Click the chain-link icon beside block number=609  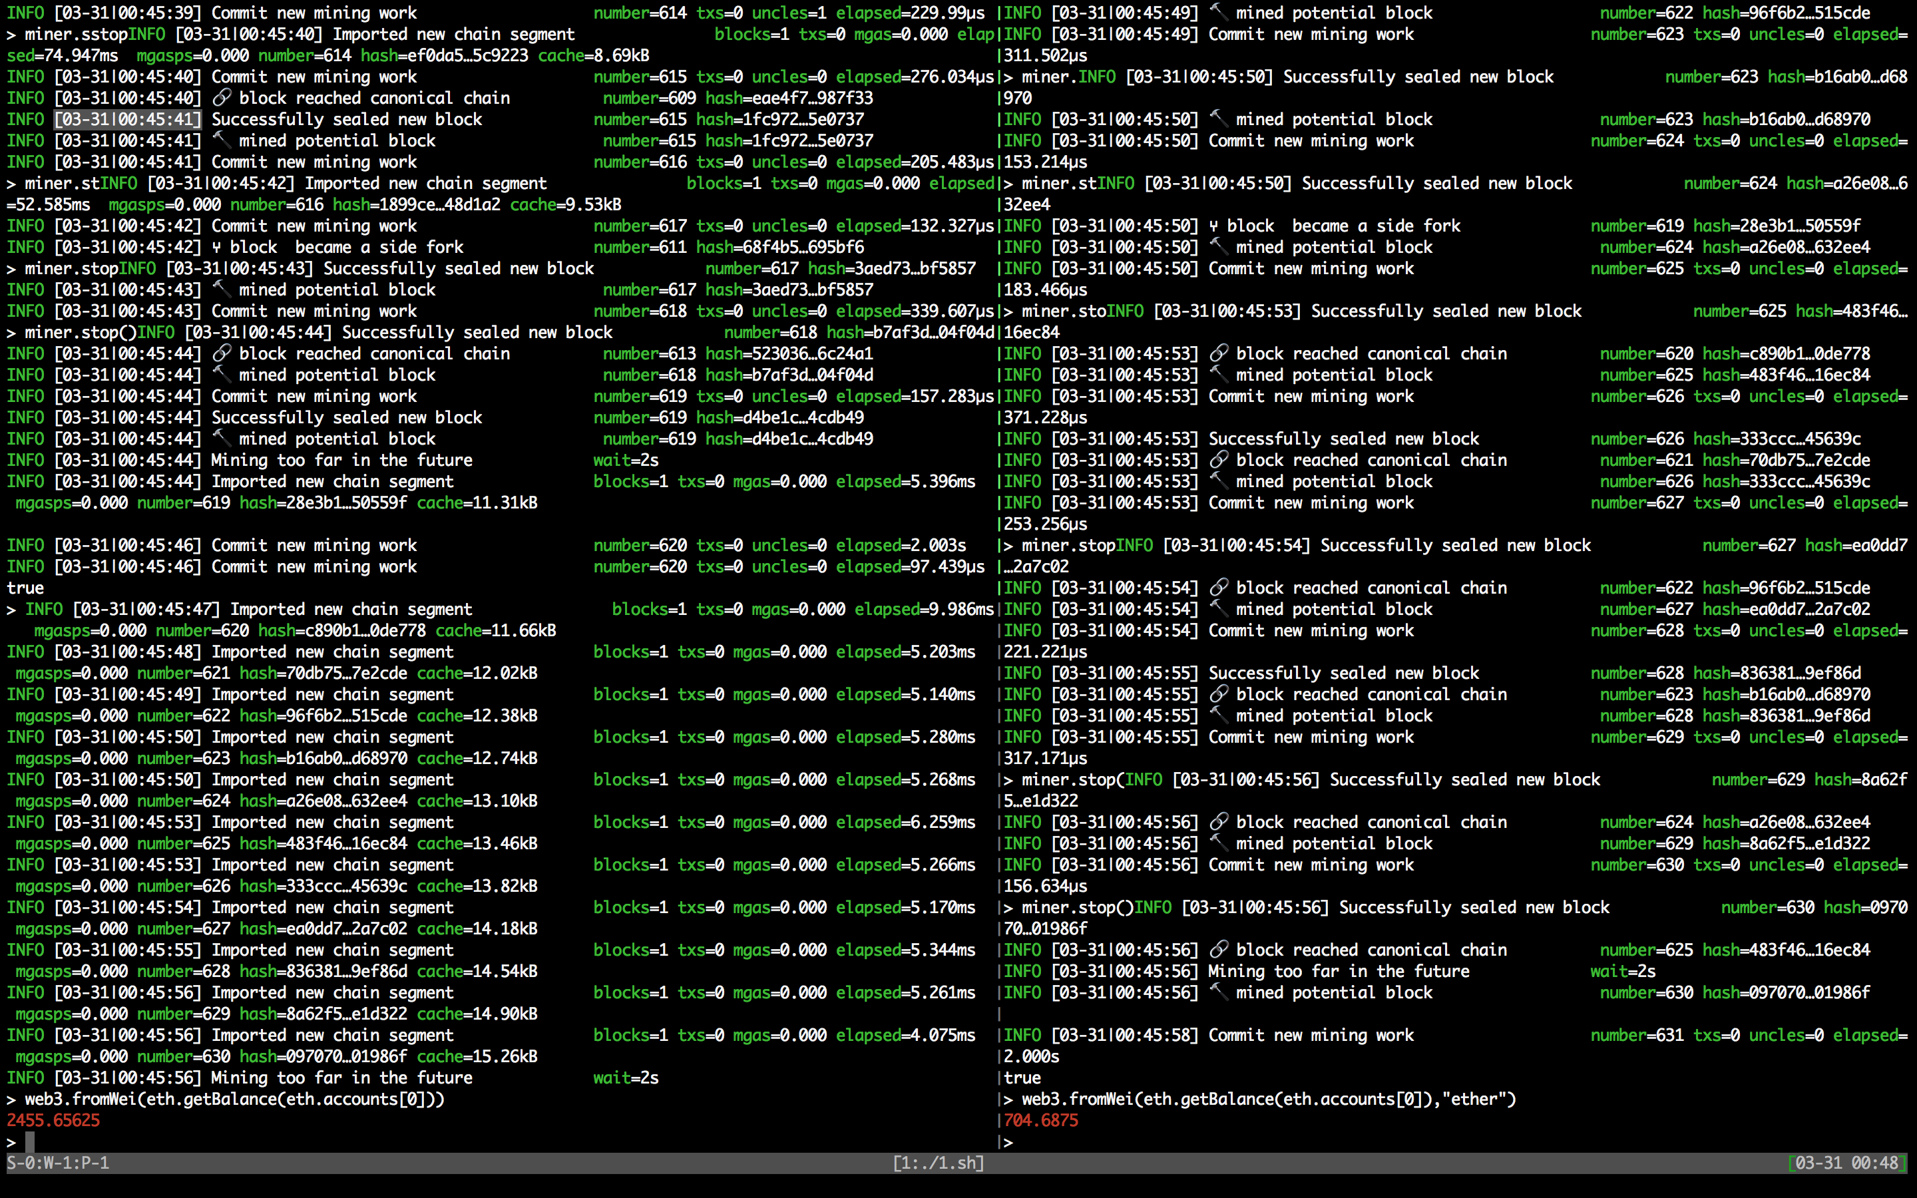222,97
